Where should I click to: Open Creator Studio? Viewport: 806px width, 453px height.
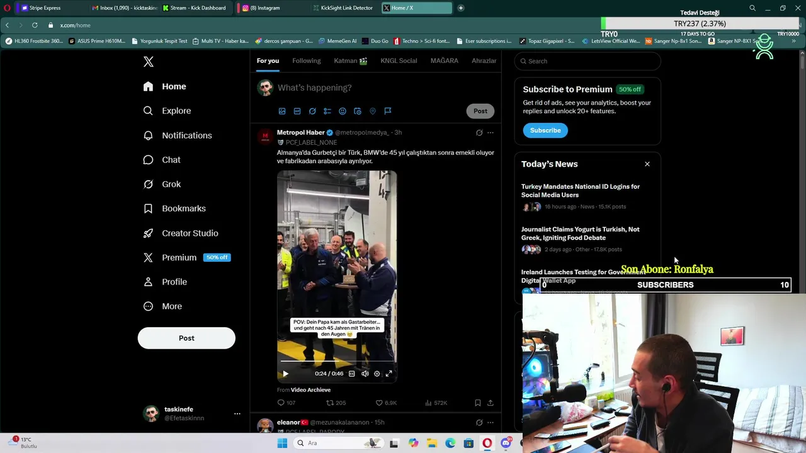[x=181, y=233]
